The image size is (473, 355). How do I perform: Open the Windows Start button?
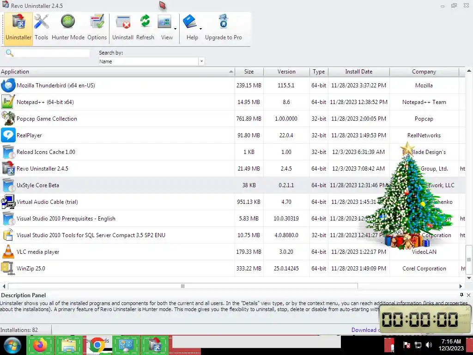coord(12,345)
